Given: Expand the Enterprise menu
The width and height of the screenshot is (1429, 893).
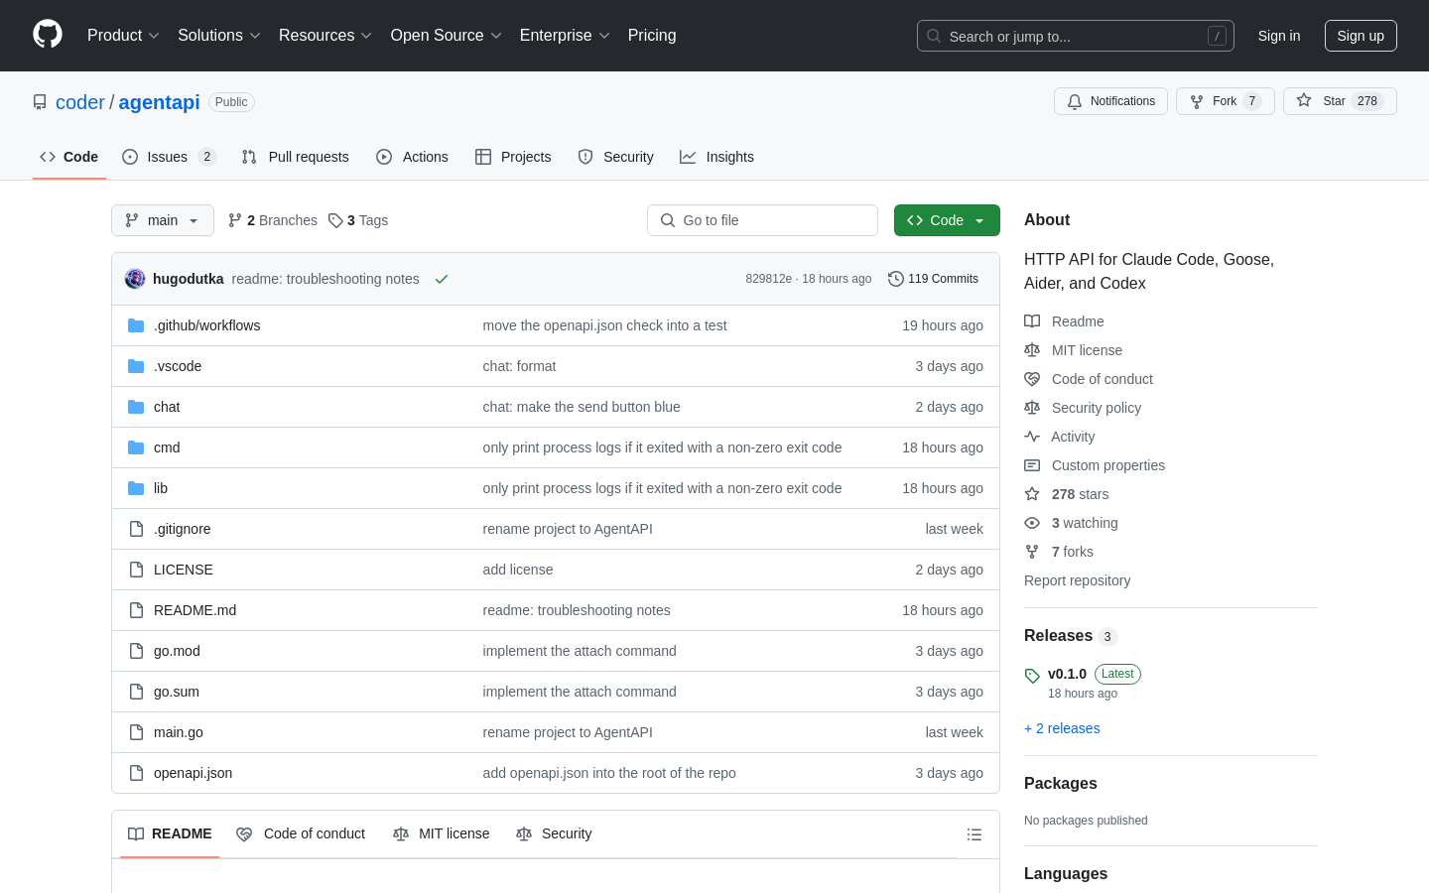Looking at the screenshot, I should pos(565,36).
